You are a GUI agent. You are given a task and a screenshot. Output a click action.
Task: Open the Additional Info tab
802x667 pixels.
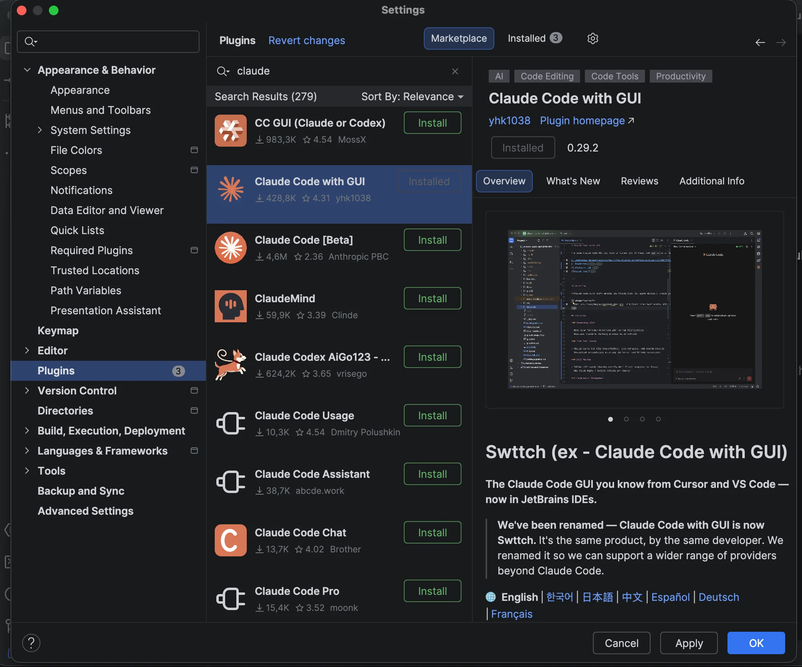[712, 181]
